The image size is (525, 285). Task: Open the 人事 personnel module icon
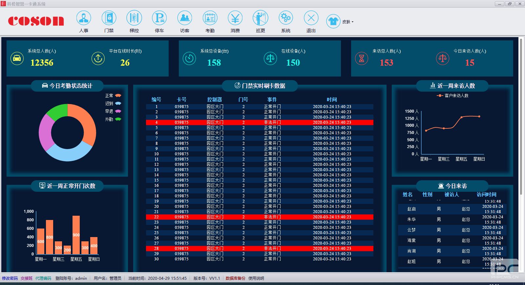tap(84, 18)
